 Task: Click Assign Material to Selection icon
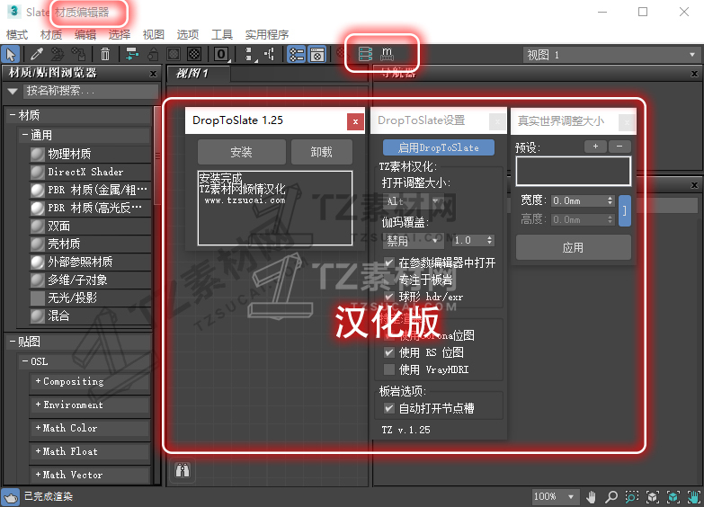coord(78,54)
